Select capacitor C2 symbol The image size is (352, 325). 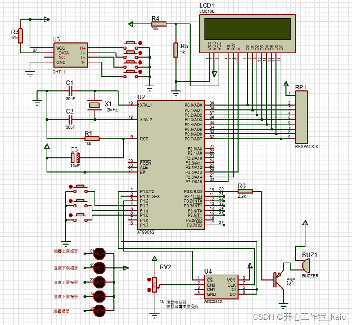click(71, 119)
